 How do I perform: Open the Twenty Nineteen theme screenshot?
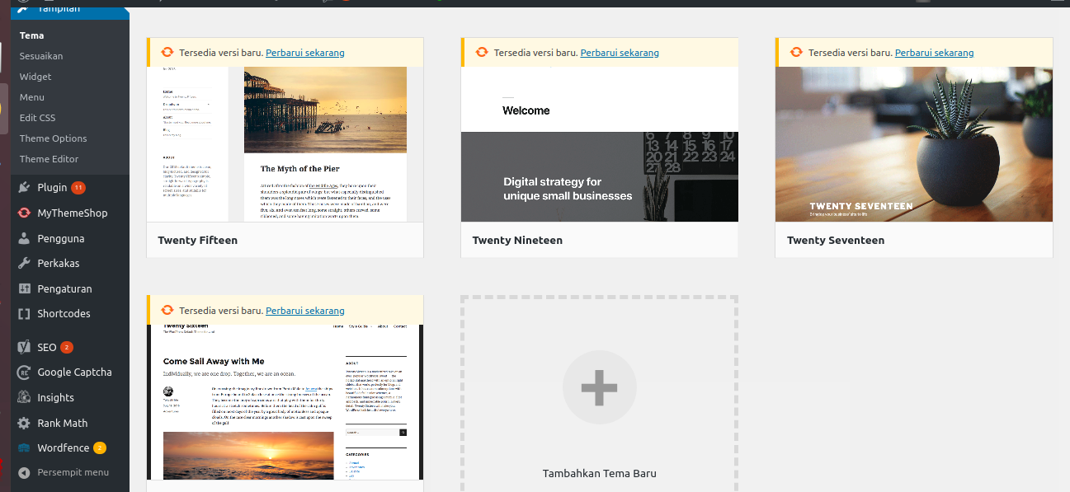click(x=600, y=144)
